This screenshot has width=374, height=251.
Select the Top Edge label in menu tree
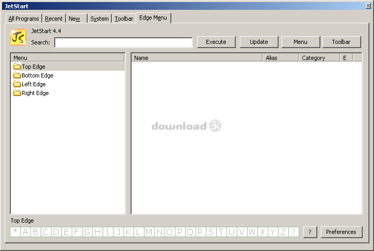pos(34,67)
